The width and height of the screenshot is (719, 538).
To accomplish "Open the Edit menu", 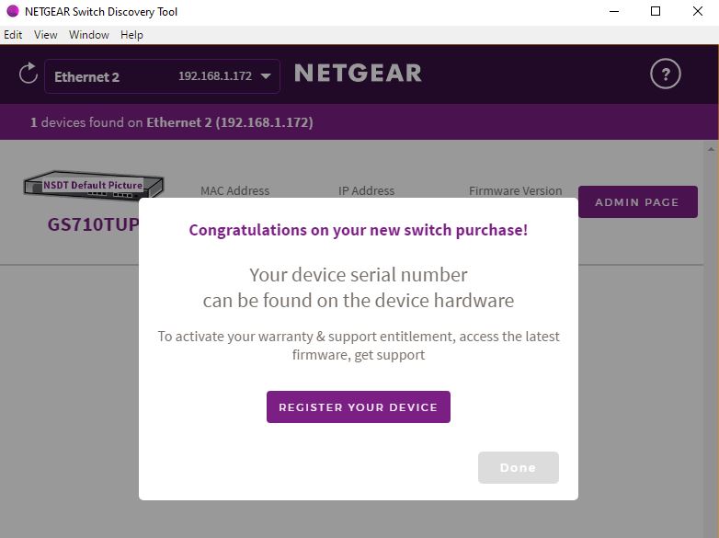I will (13, 35).
